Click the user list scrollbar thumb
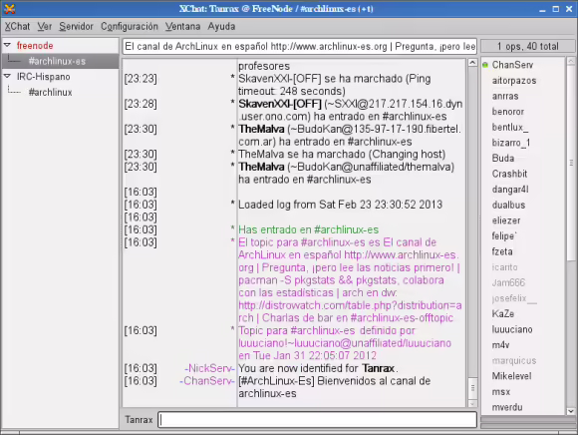 571,163
